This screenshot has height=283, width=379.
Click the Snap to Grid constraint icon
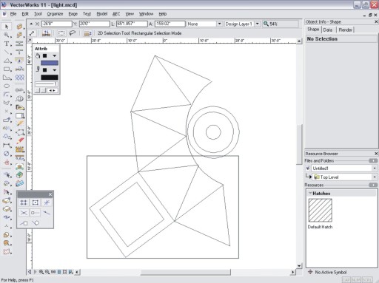coord(24,202)
